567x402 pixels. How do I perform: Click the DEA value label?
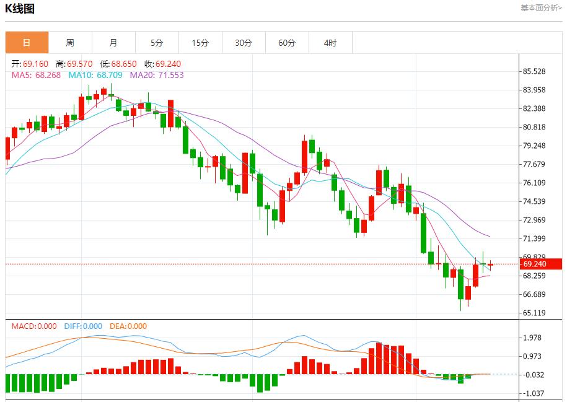[128, 326]
